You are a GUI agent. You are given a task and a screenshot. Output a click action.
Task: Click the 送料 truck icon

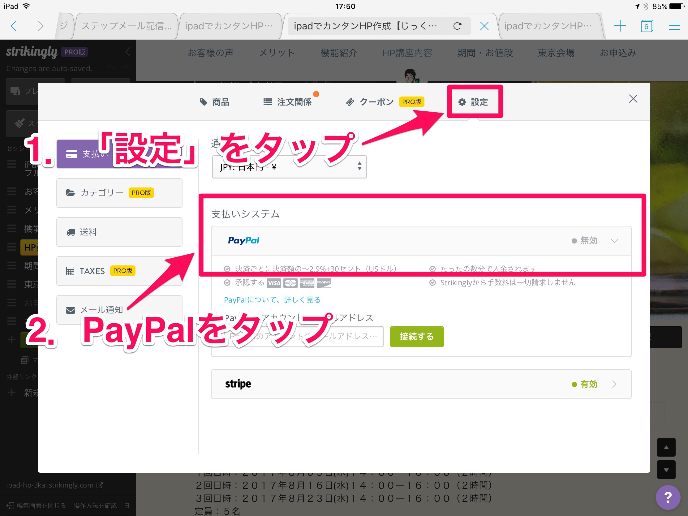(71, 232)
